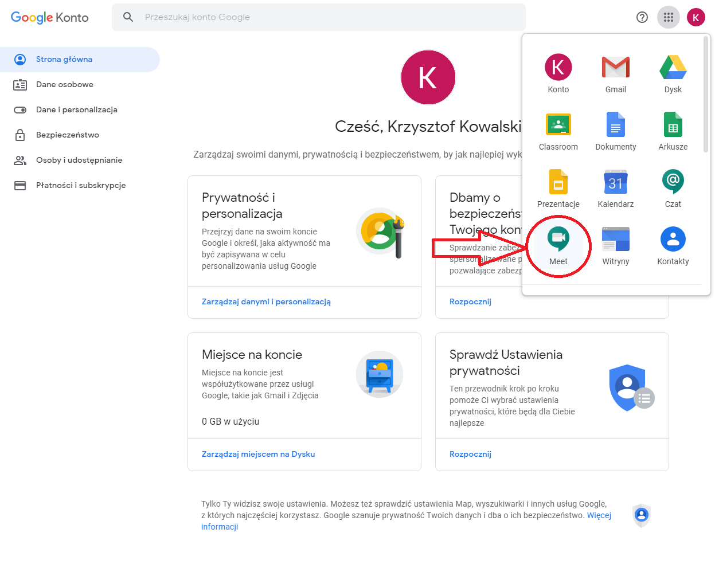Open Bezpieczeństwo in the sidebar

67,135
